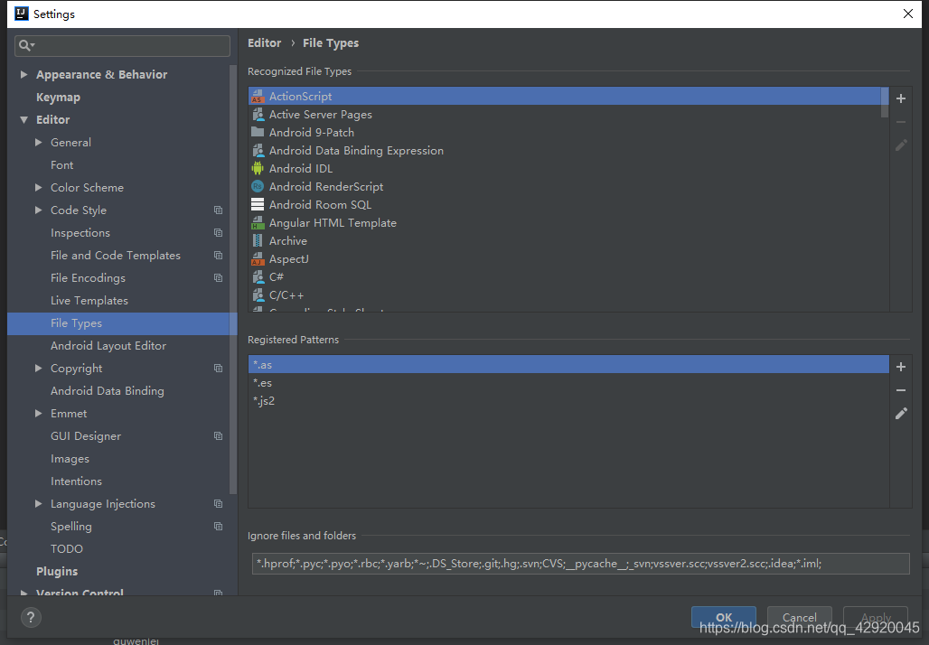This screenshot has width=929, height=645.
Task: Open TODO settings page
Action: click(x=67, y=549)
